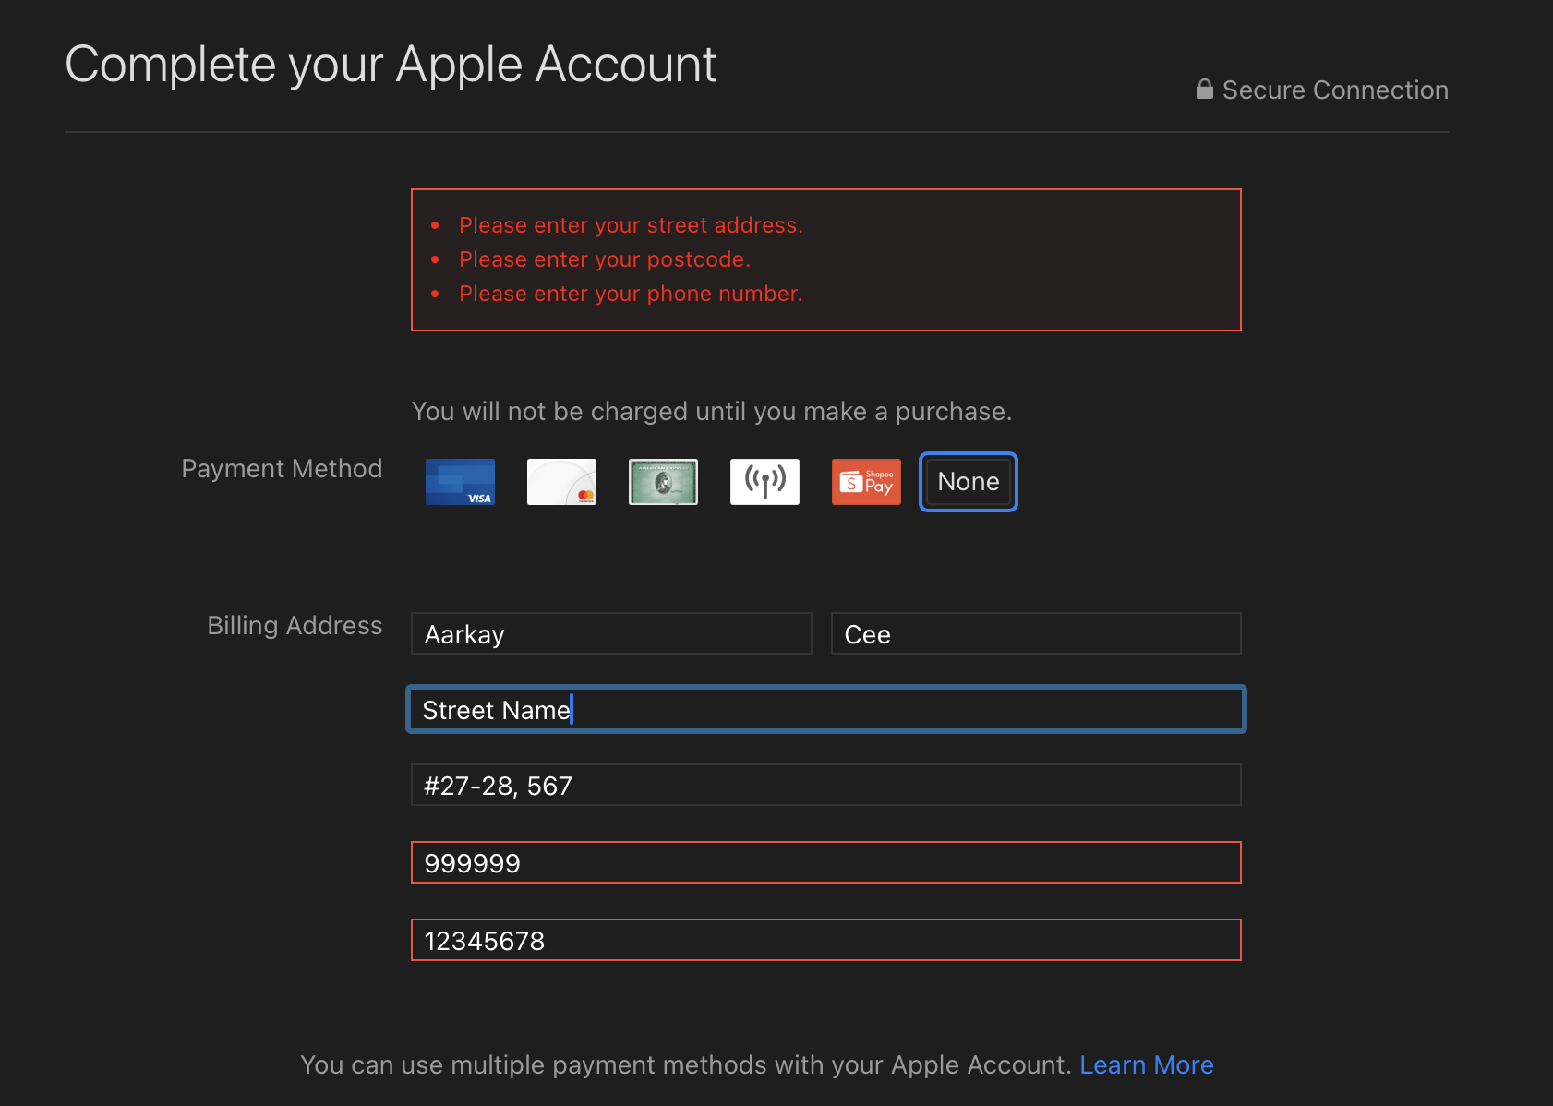Image resolution: width=1553 pixels, height=1106 pixels.
Task: Focus the Street Name address field
Action: click(826, 709)
